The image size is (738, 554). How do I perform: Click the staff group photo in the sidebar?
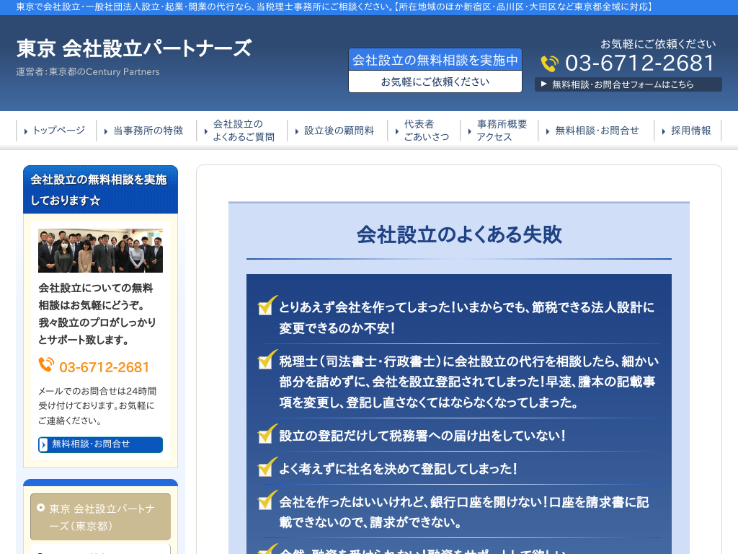[100, 250]
